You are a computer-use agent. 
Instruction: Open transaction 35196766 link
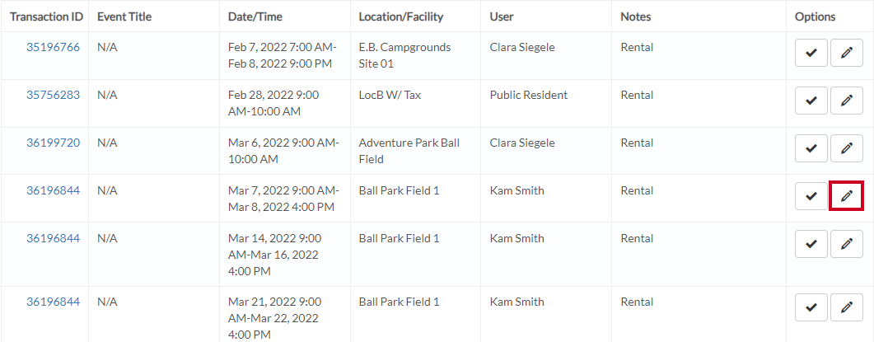pyautogui.click(x=53, y=48)
